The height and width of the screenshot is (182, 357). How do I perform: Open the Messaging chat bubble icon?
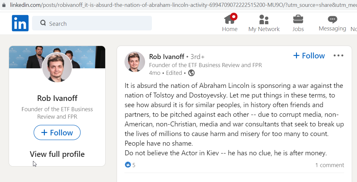click(332, 20)
